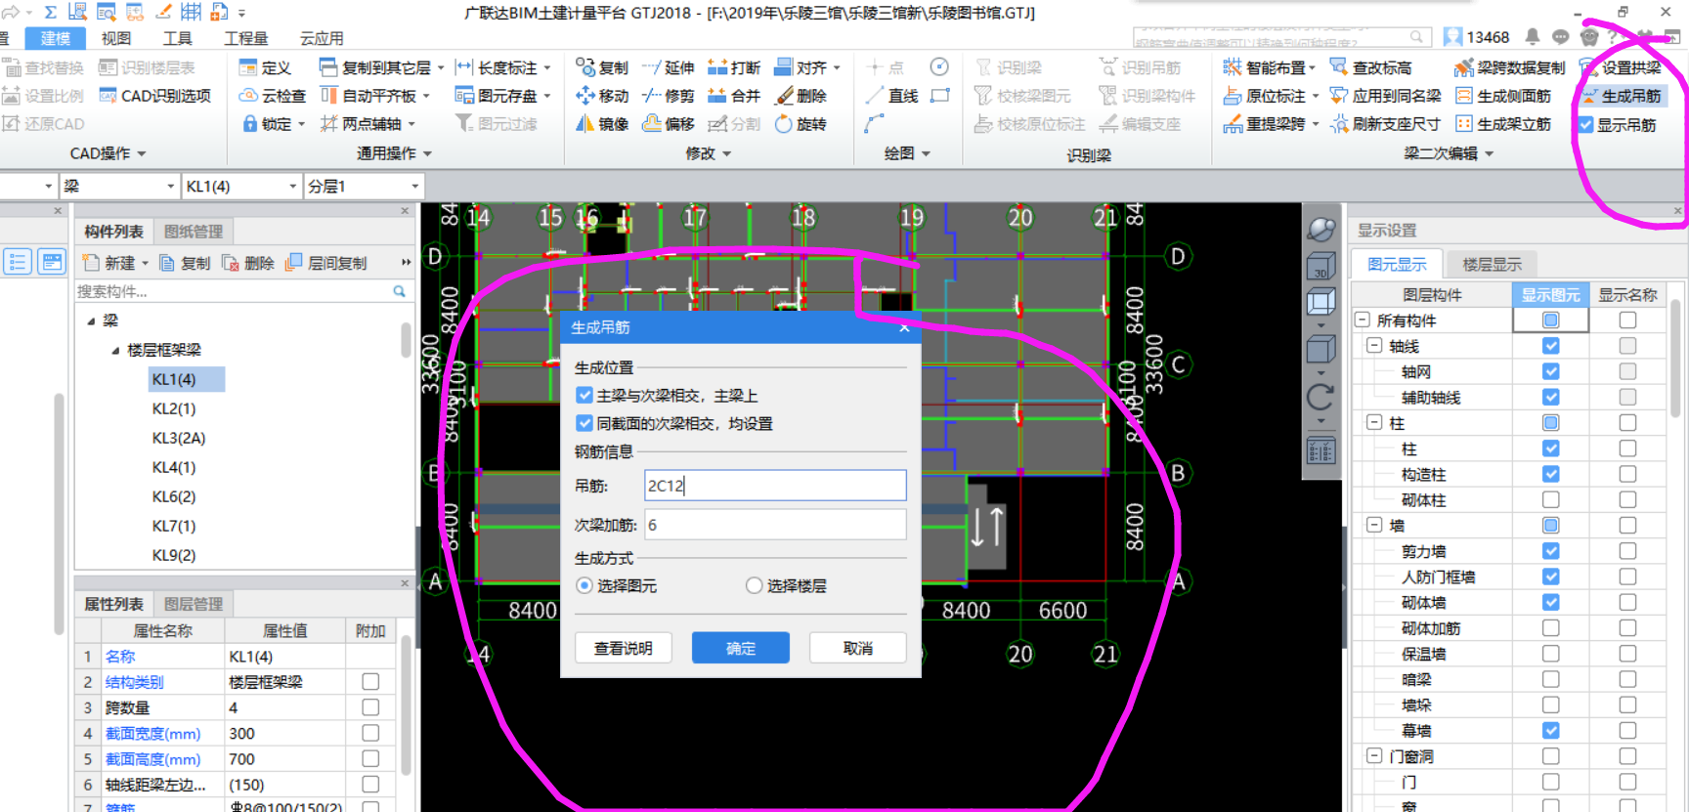Click 设置拱梁 tool
This screenshot has width=1689, height=812.
click(1621, 67)
